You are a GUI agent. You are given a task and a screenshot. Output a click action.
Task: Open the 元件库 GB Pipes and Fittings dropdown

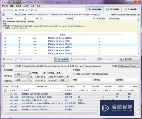[x=129, y=66]
